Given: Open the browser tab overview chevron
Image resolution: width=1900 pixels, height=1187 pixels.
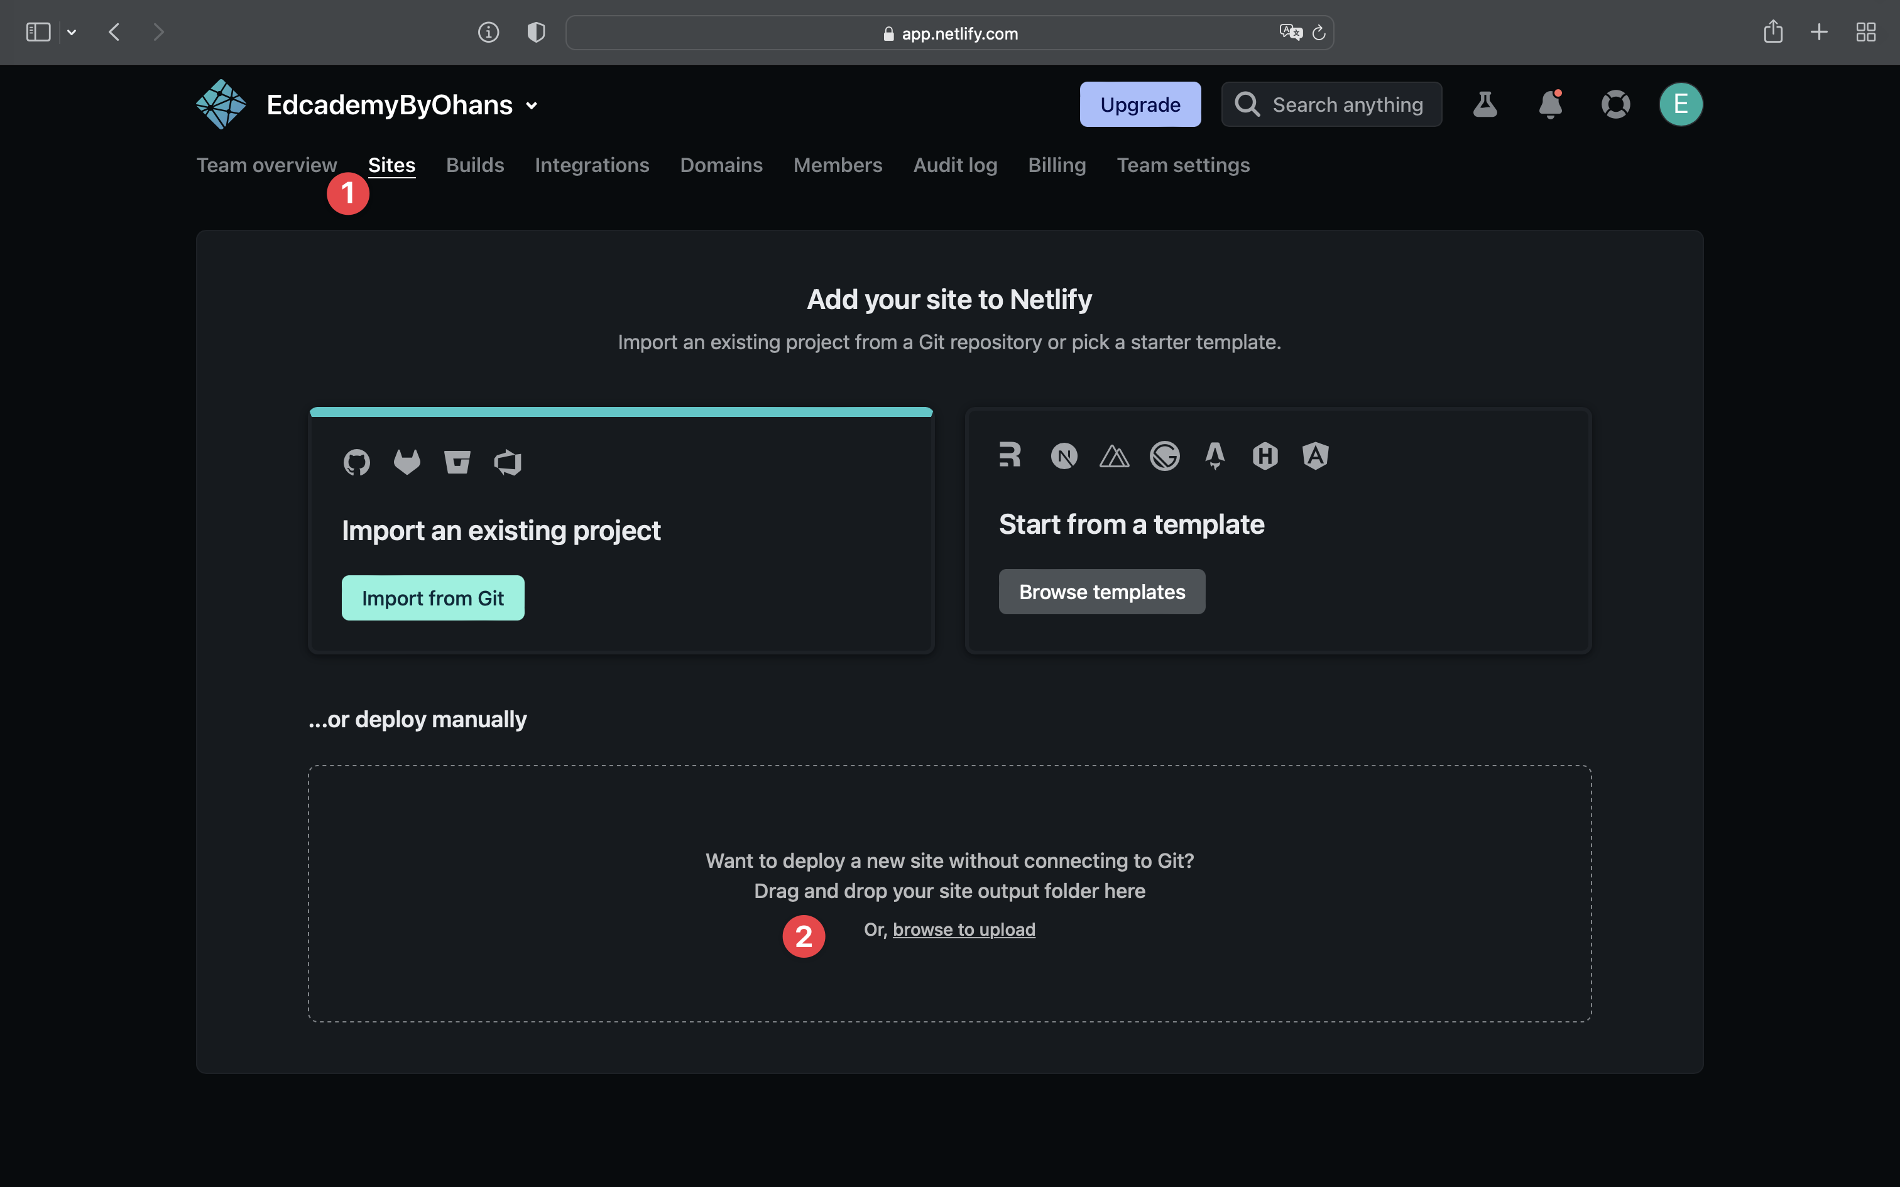Looking at the screenshot, I should [x=72, y=31].
